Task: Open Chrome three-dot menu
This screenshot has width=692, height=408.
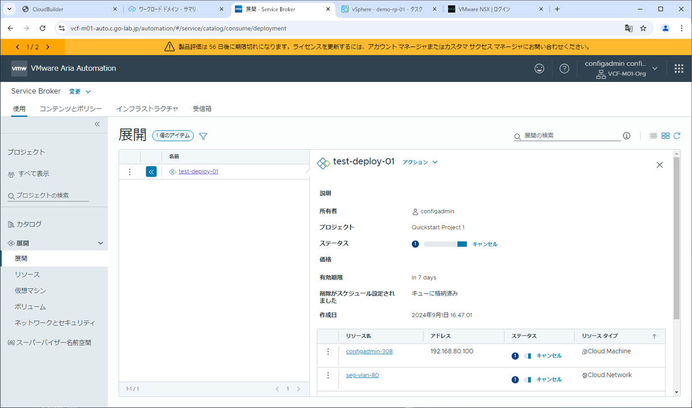Action: click(x=682, y=28)
